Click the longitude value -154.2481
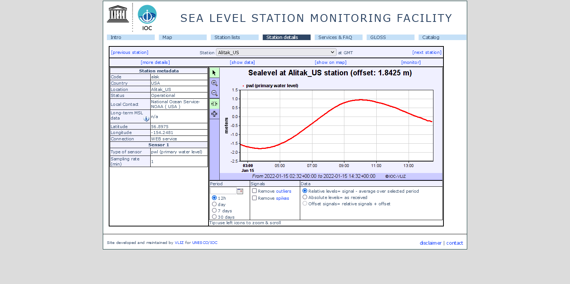The width and height of the screenshot is (570, 284). [162, 133]
